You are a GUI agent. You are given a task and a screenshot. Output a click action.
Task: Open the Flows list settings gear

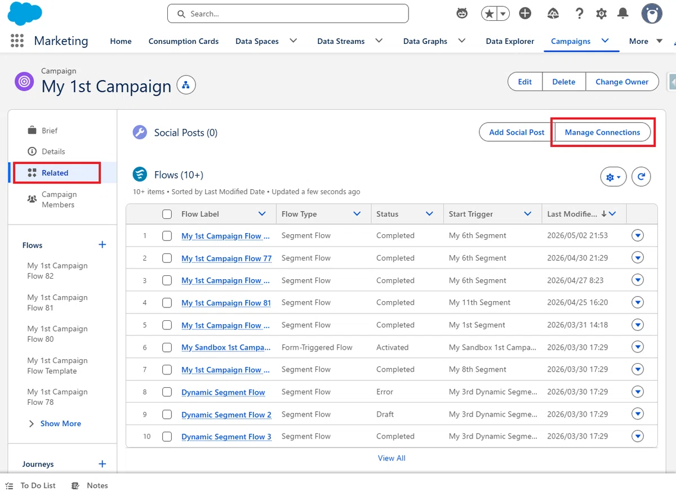[x=613, y=177]
